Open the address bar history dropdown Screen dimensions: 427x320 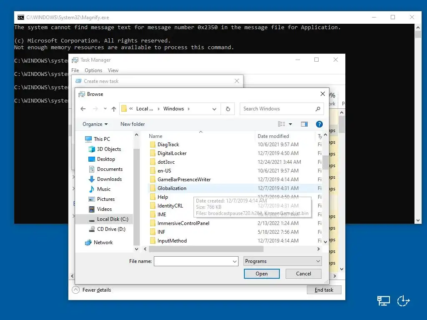tap(214, 109)
